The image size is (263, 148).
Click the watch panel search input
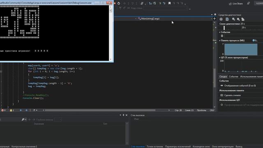[10, 120]
